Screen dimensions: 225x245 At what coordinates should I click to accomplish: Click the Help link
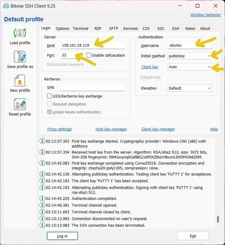(214, 129)
